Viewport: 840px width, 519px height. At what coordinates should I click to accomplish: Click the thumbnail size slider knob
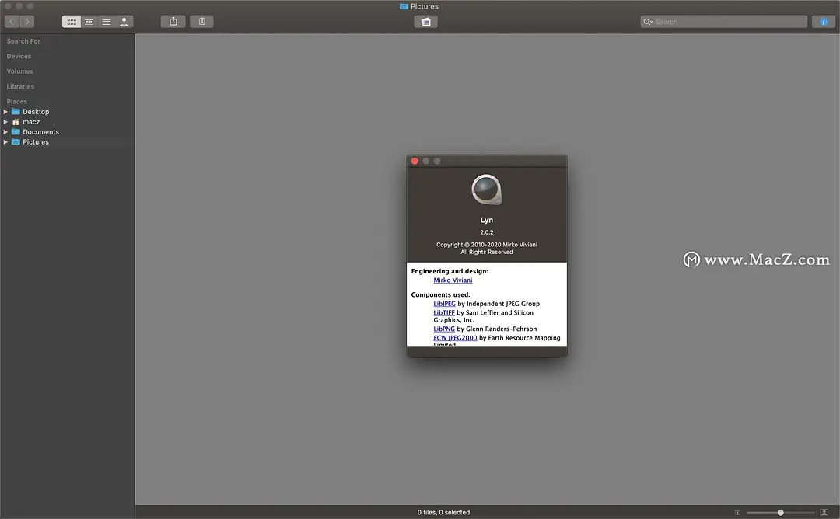click(781, 513)
